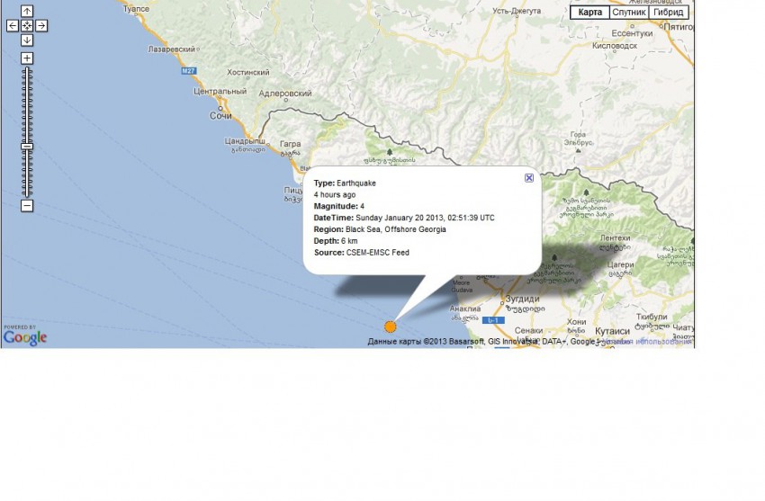Viewport: 765px width, 501px height.
Task: Pan the map down with the arrow
Action: (x=27, y=40)
